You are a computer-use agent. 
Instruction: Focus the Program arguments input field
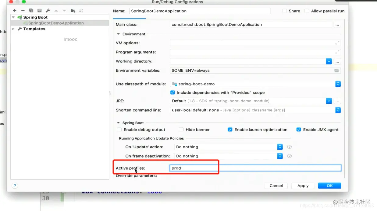pos(255,52)
